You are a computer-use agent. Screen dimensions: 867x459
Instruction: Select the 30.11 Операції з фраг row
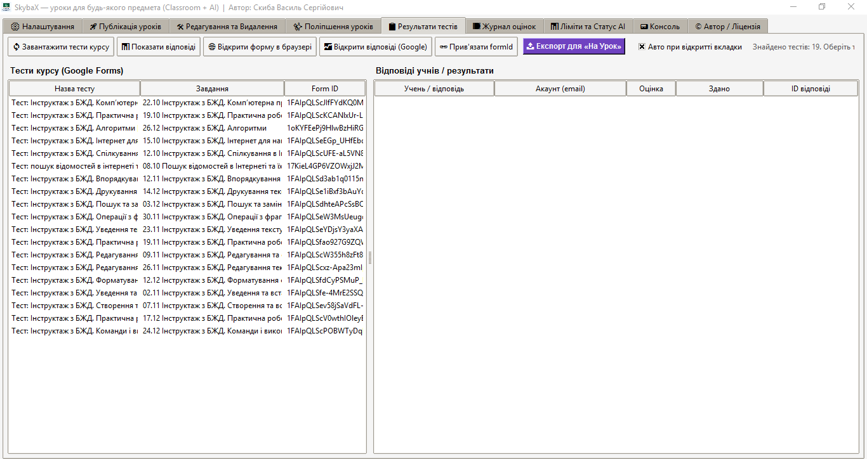187,217
